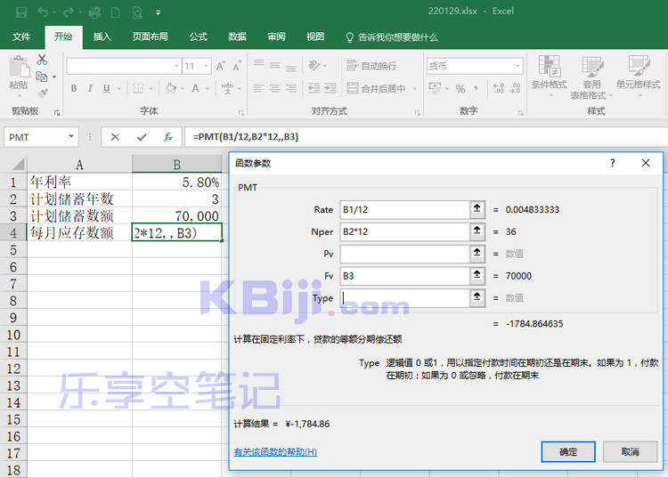The height and width of the screenshot is (478, 668).
Task: Click the print preview icon in title bar
Action: click(x=137, y=12)
